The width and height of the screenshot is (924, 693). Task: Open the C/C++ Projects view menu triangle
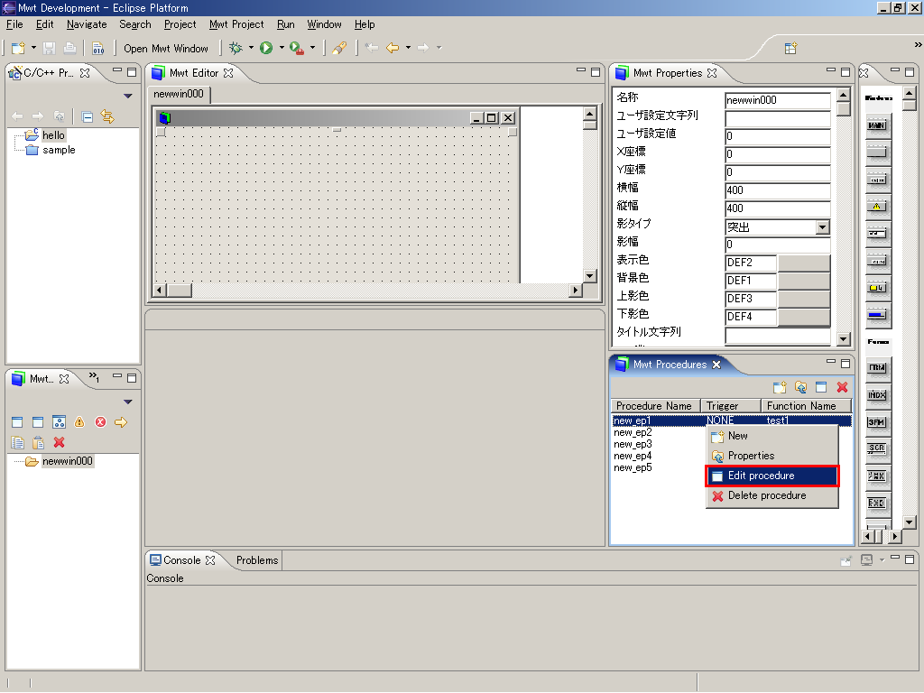coord(128,96)
